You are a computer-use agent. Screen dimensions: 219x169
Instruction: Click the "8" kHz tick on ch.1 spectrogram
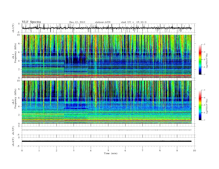19,44
